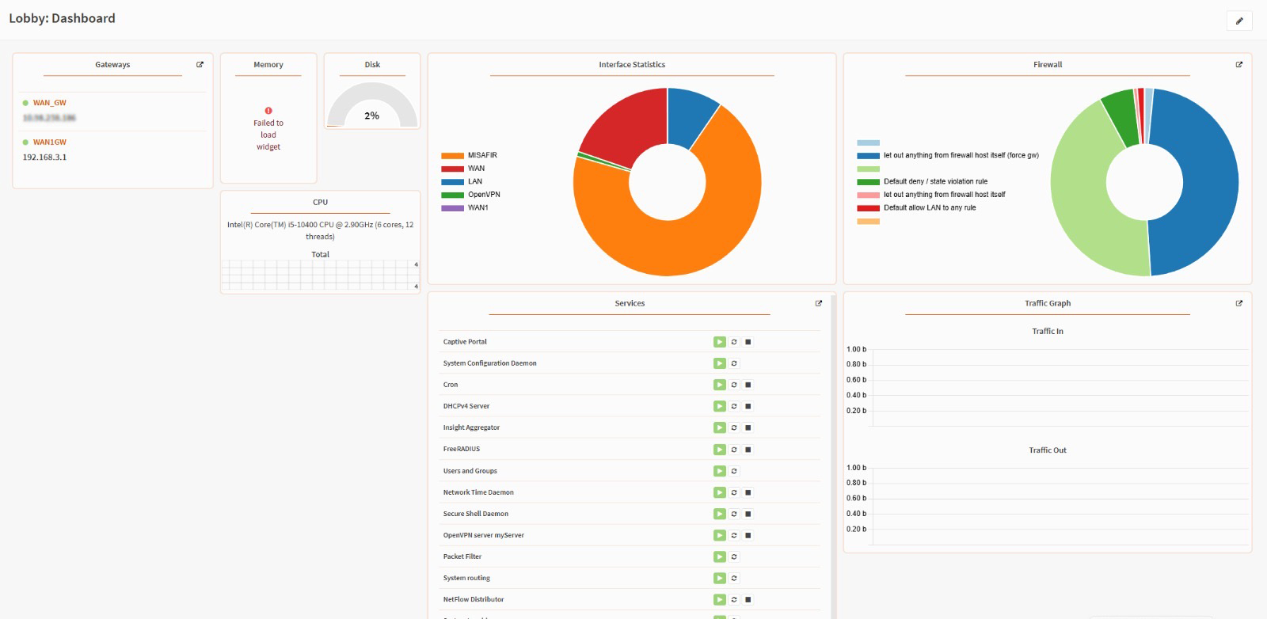Toggle LAN blue legend swatch

452,182
